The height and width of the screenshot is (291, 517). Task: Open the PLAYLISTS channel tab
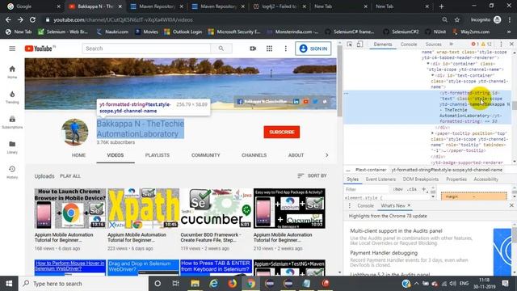coord(158,155)
